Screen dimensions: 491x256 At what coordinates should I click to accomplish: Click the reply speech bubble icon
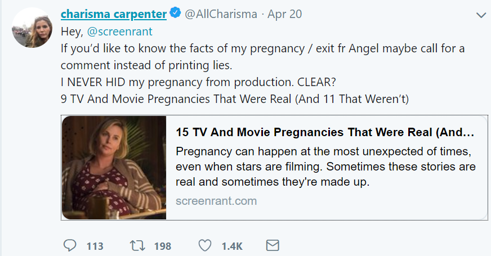[x=70, y=246]
